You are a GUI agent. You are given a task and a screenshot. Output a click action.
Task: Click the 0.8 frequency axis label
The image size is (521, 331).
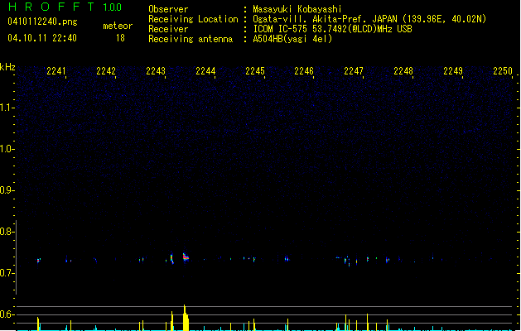(7, 232)
